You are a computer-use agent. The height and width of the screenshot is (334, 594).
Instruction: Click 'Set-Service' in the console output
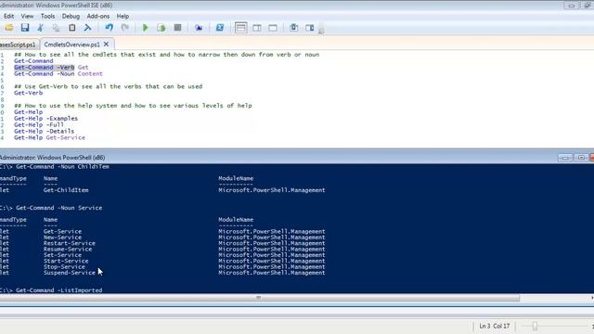click(62, 255)
